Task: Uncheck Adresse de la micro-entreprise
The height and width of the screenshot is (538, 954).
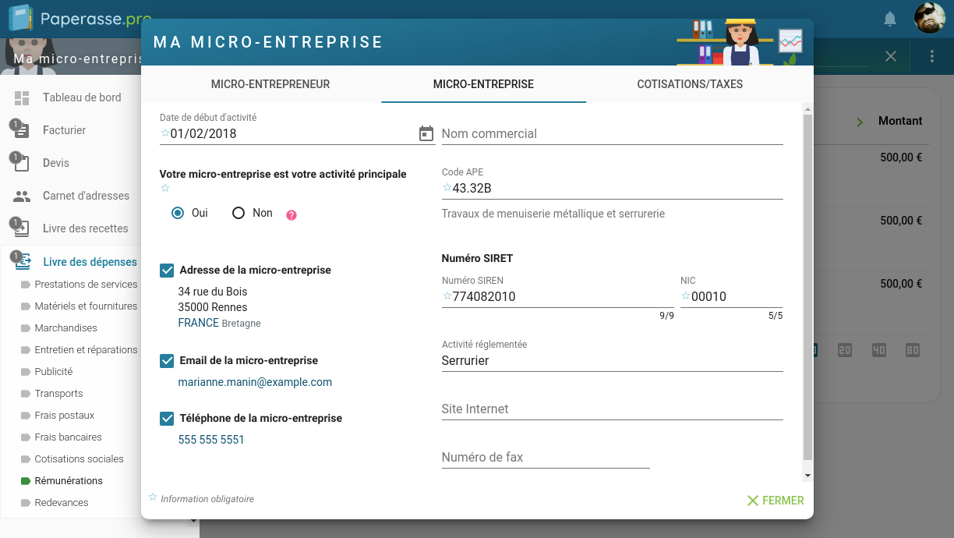Action: pyautogui.click(x=167, y=270)
